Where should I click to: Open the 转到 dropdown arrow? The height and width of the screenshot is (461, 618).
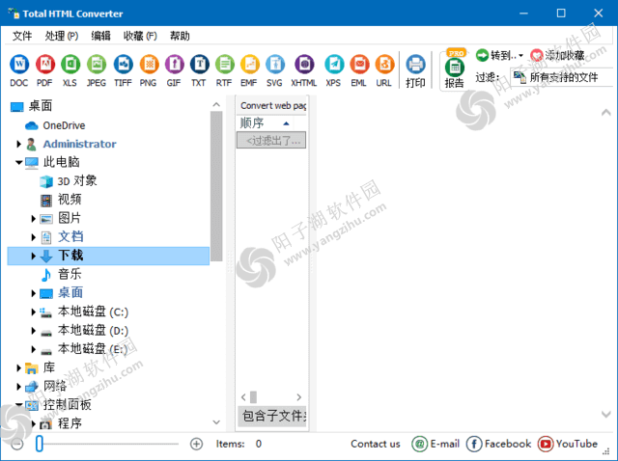pos(520,56)
